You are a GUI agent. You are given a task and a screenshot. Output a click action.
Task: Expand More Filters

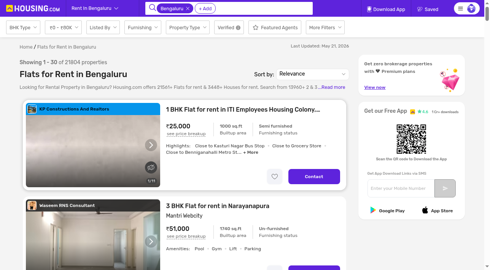(325, 27)
